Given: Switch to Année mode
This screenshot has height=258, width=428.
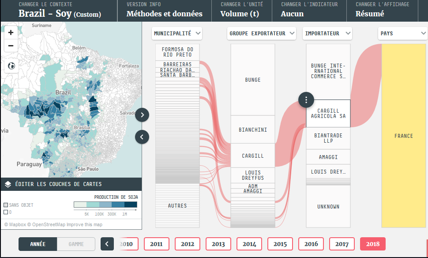Looking at the screenshot, I should (38, 244).
